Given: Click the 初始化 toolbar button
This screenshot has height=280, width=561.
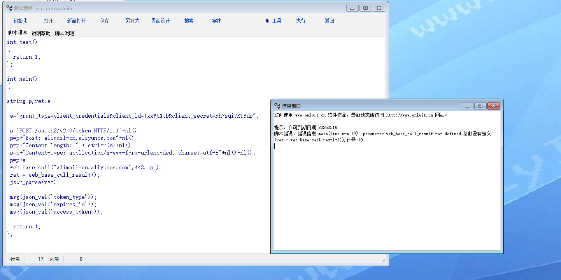Looking at the screenshot, I should (x=20, y=21).
